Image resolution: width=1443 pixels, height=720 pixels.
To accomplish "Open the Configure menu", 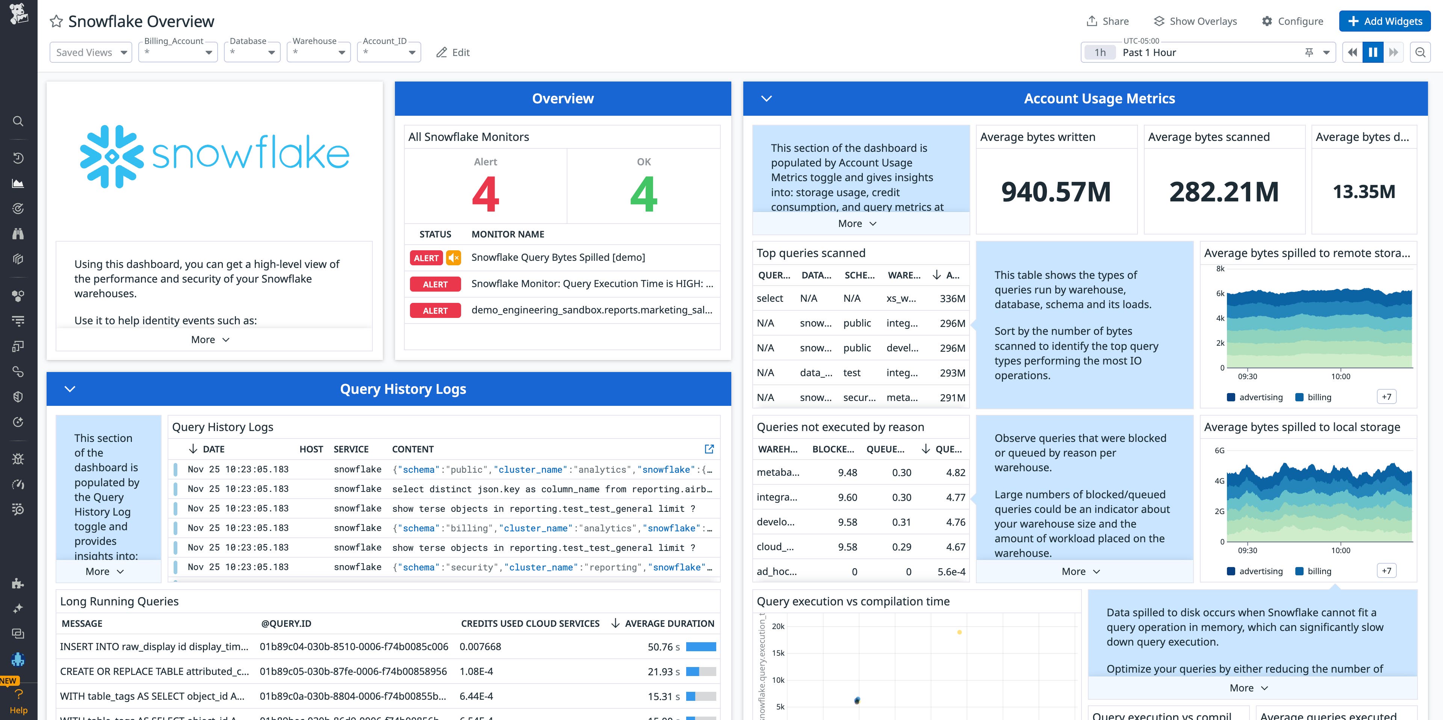I will (1293, 21).
